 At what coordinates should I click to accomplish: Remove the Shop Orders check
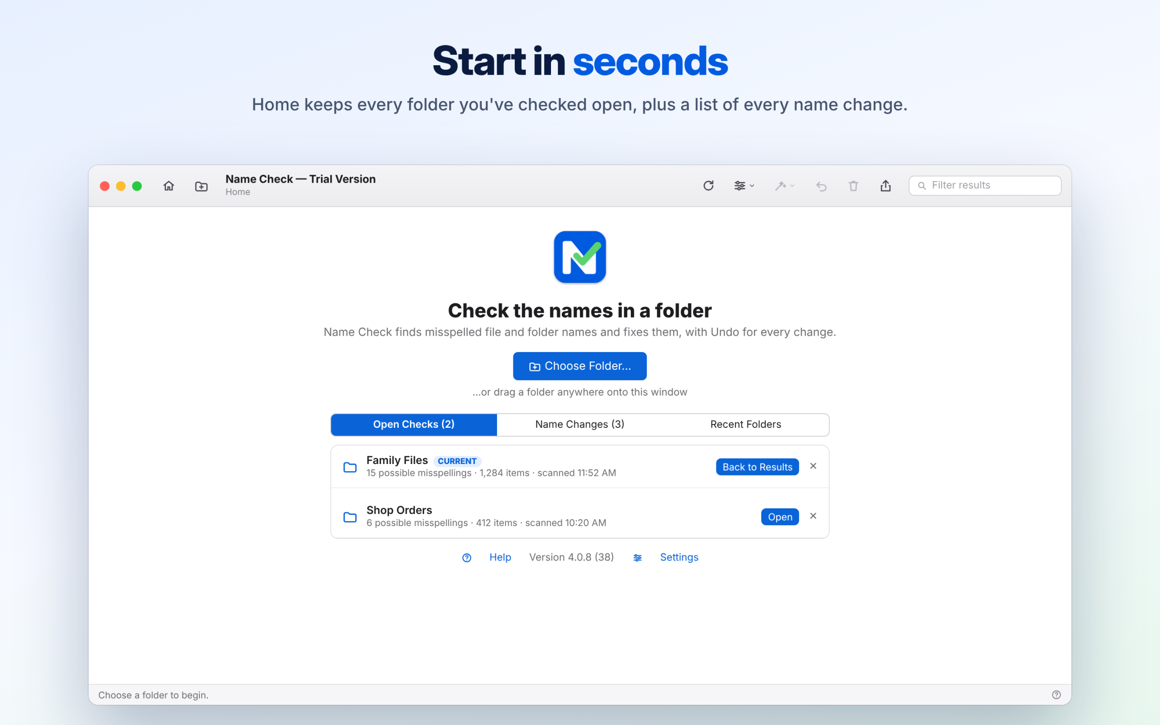click(x=813, y=516)
